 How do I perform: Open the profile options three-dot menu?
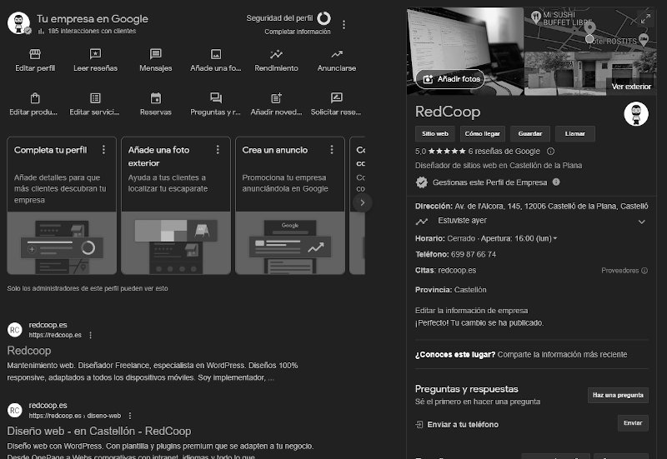pyautogui.click(x=344, y=25)
